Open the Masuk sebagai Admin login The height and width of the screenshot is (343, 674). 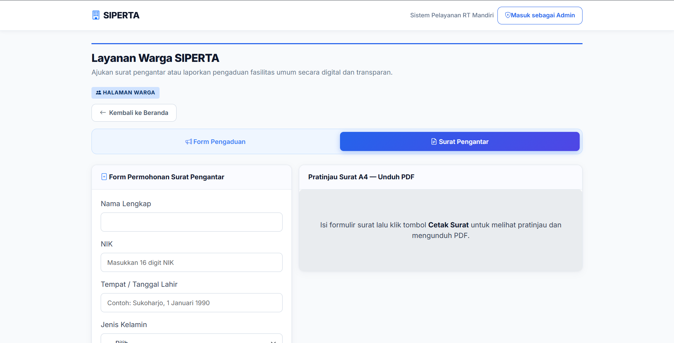(x=540, y=16)
